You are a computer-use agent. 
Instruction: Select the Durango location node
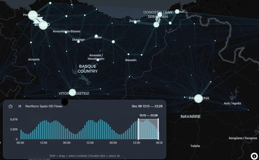(x=78, y=41)
